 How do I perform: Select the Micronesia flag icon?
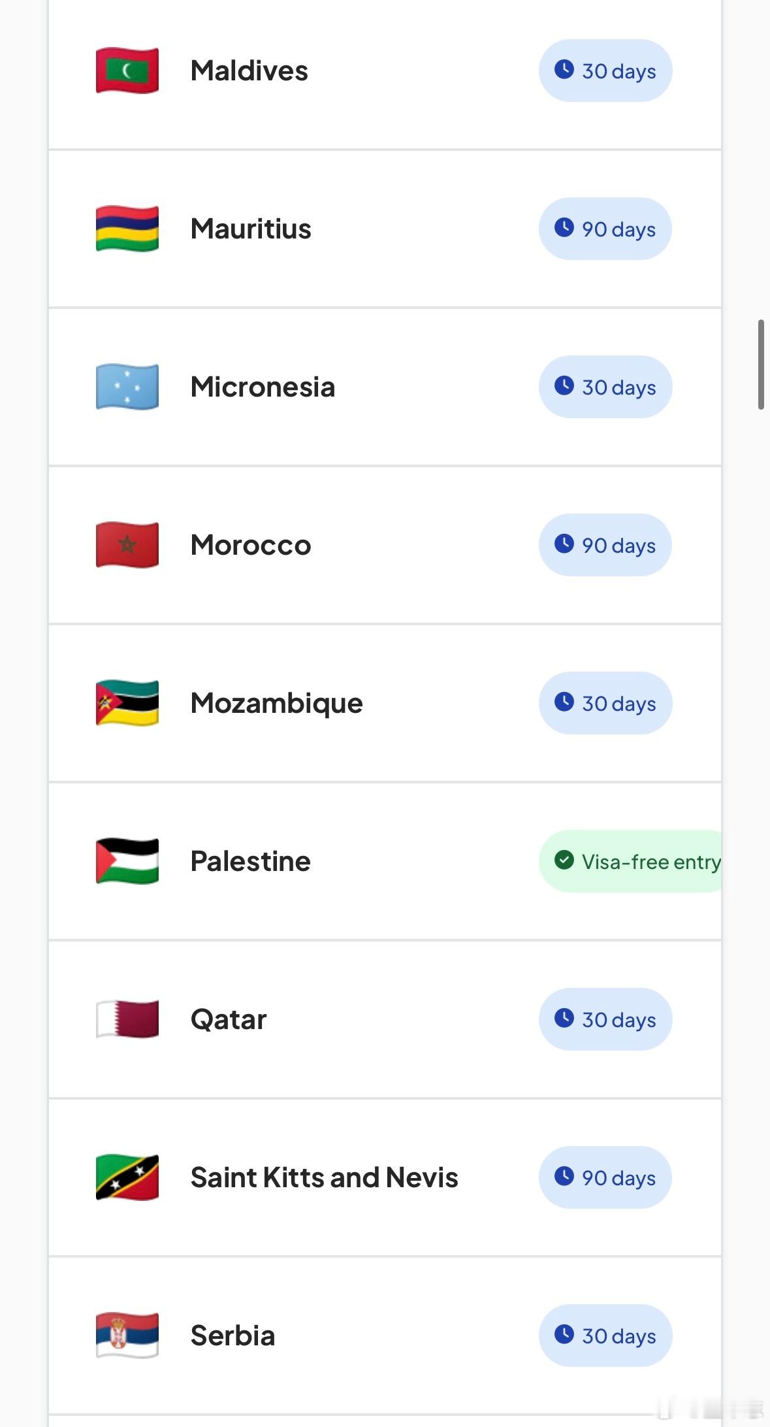(127, 387)
